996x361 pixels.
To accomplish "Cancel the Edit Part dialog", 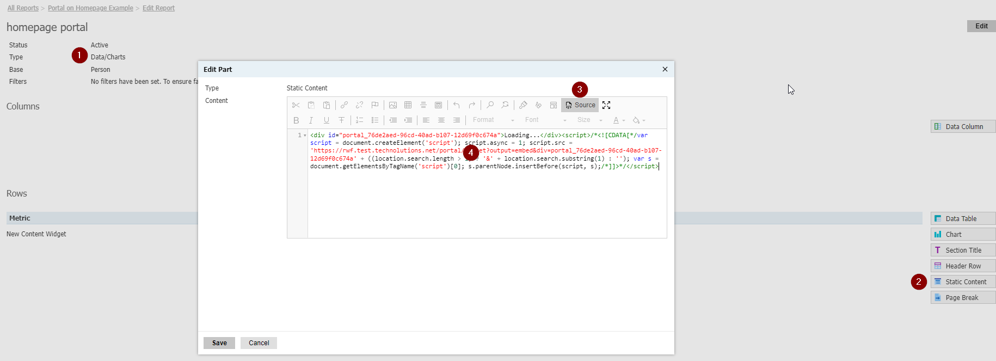I will (259, 343).
